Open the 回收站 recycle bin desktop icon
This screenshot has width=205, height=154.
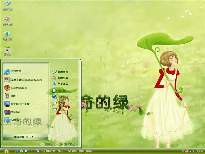click(x=7, y=51)
